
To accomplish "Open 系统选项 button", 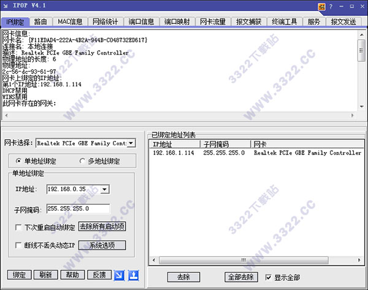I will point(102,245).
